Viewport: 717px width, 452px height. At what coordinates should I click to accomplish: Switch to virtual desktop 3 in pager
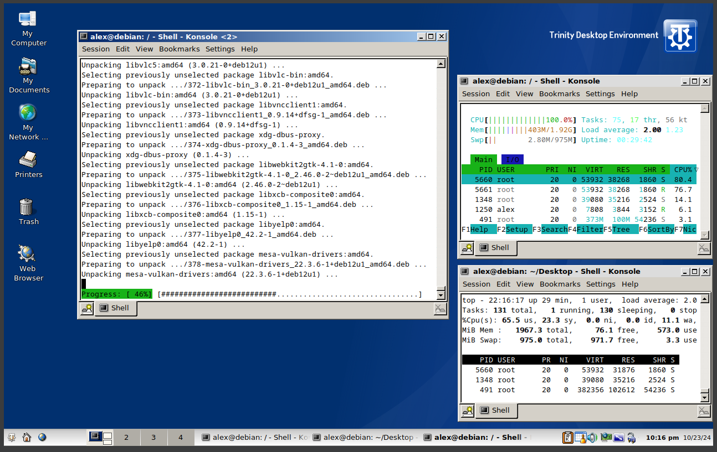[x=153, y=437]
